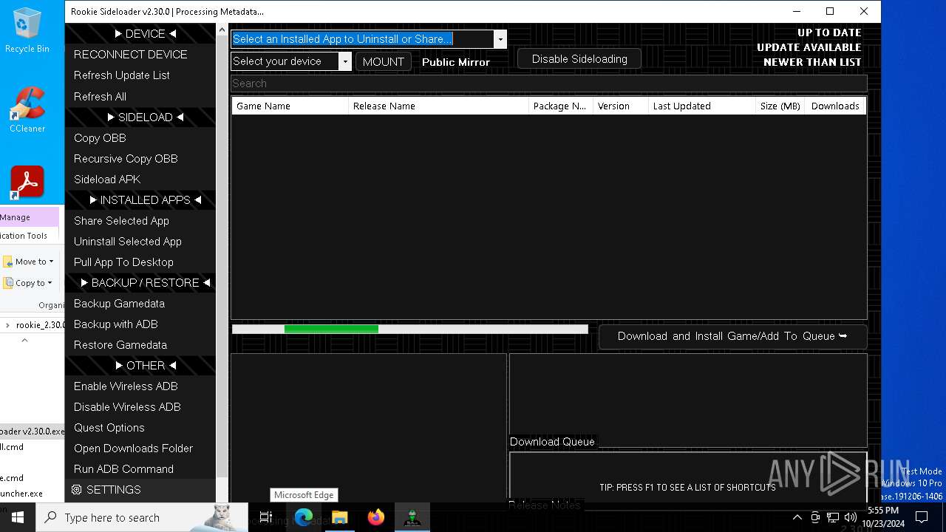This screenshot has width=946, height=532.
Task: Click the UP TO DATE filter label
Action: pyautogui.click(x=829, y=33)
